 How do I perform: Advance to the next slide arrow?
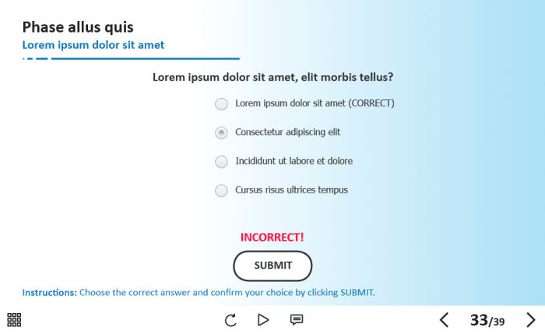pyautogui.click(x=531, y=320)
